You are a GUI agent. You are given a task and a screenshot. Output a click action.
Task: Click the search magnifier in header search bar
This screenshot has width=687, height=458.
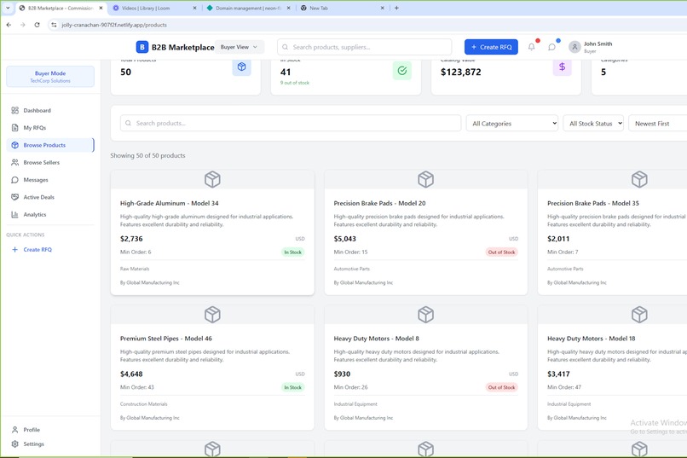coord(286,47)
